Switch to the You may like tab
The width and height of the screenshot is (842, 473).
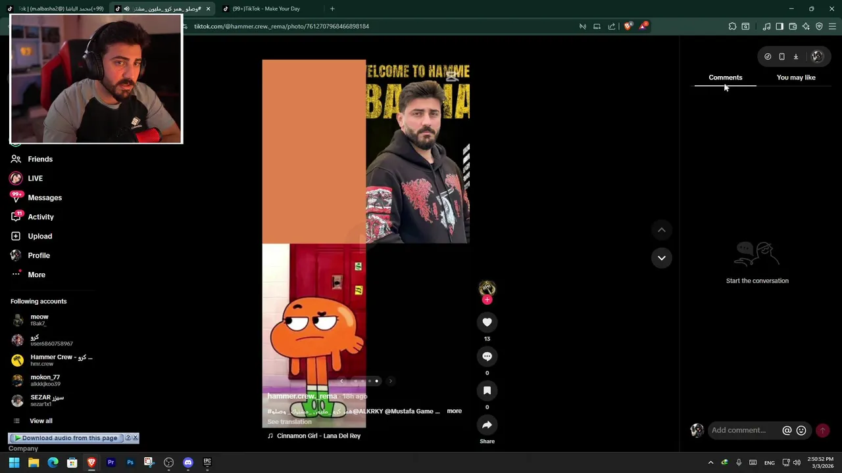[796, 78]
